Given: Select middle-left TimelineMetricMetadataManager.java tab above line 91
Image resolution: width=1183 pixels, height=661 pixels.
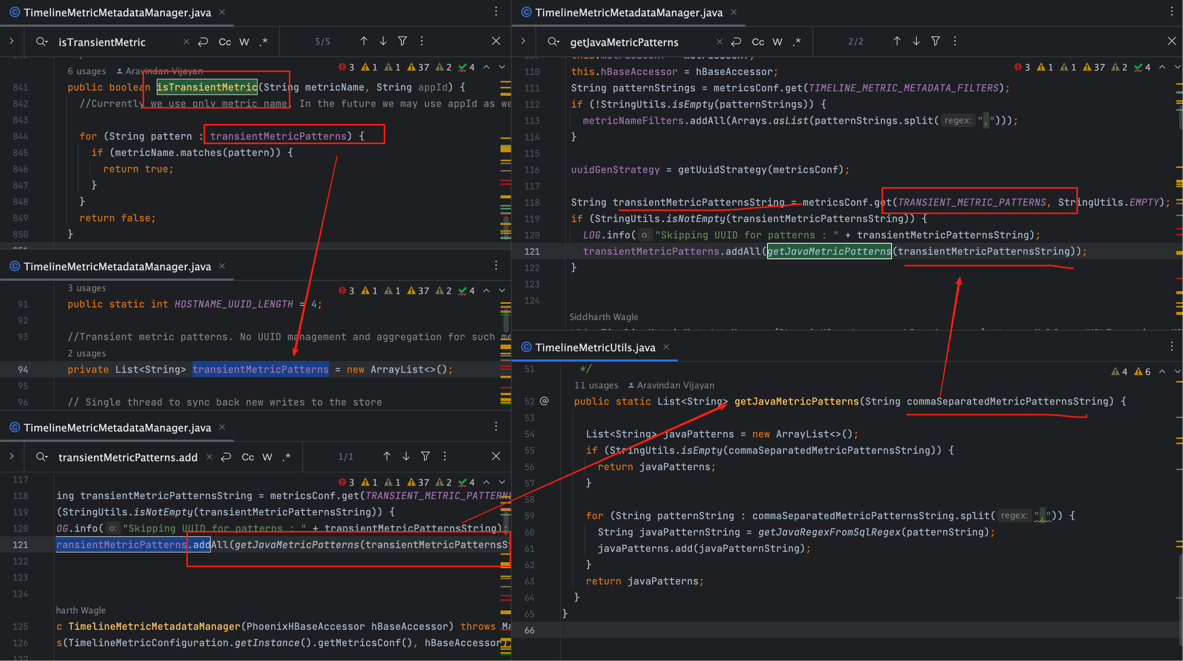Looking at the screenshot, I should (x=117, y=266).
